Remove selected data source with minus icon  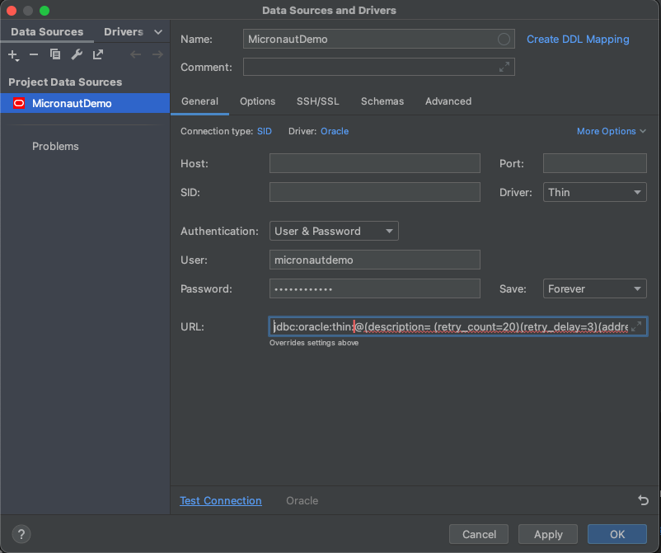[x=34, y=54]
